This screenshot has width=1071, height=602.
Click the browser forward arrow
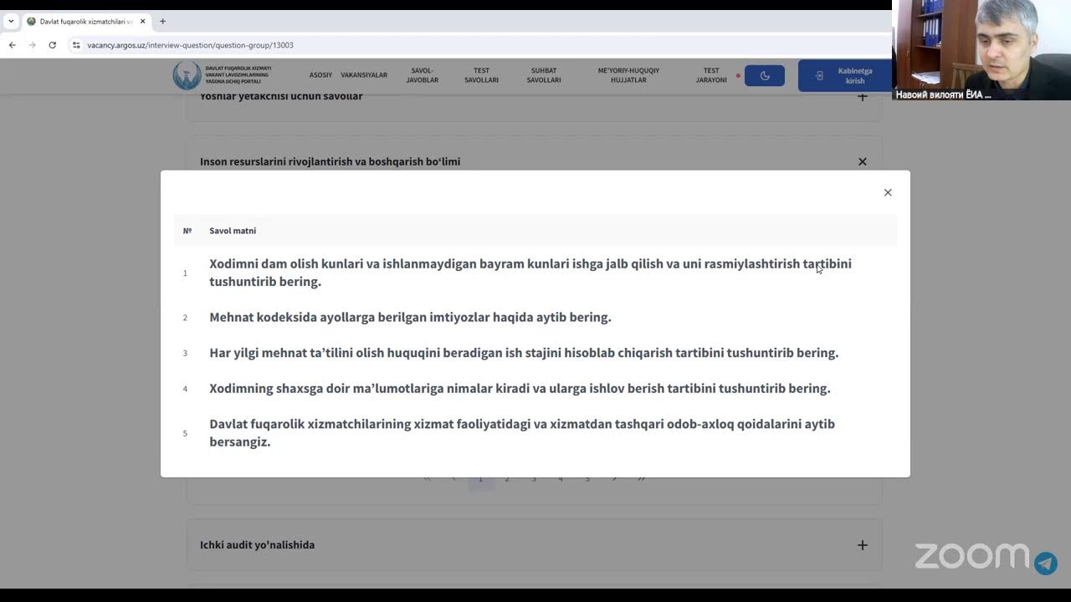(33, 45)
